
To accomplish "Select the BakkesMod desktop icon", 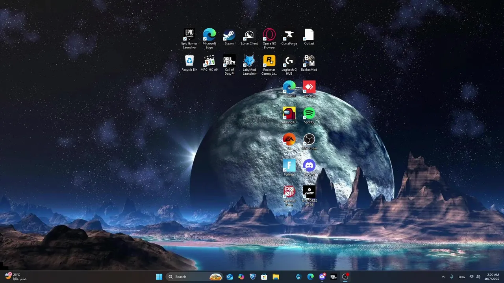I will point(309,63).
